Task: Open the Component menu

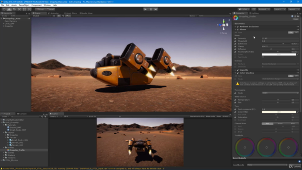Action: 36,5
